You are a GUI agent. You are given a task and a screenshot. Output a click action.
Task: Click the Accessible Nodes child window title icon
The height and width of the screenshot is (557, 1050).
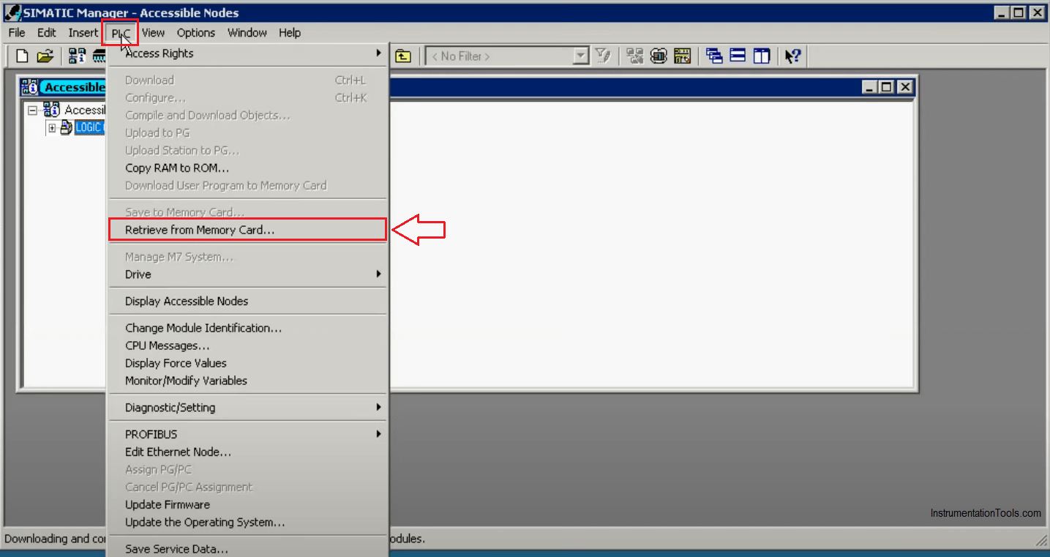point(29,87)
